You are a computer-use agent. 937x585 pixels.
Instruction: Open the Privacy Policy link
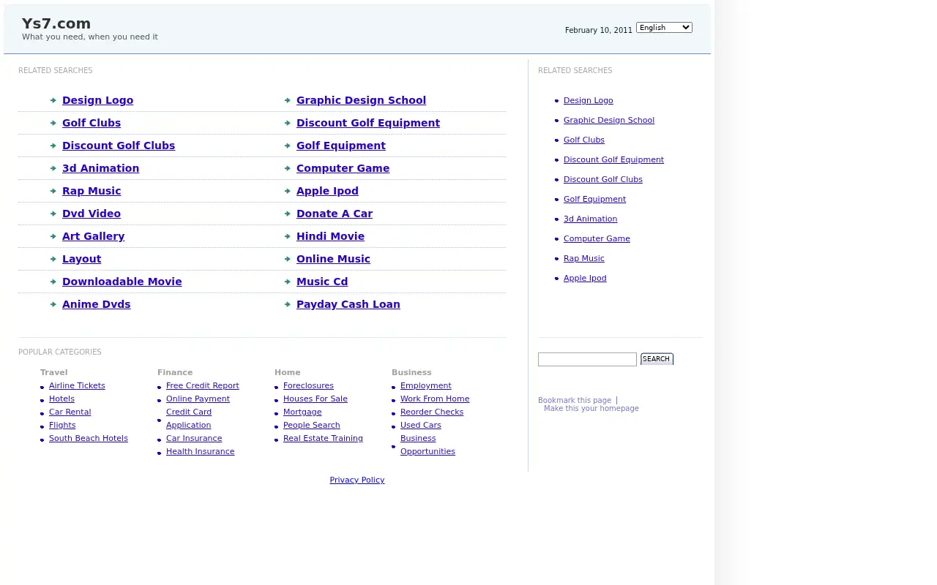pos(357,480)
